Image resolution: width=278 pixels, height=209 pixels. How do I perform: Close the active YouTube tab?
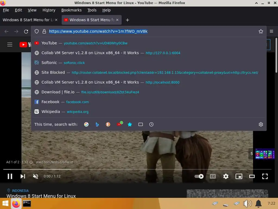click(x=117, y=20)
